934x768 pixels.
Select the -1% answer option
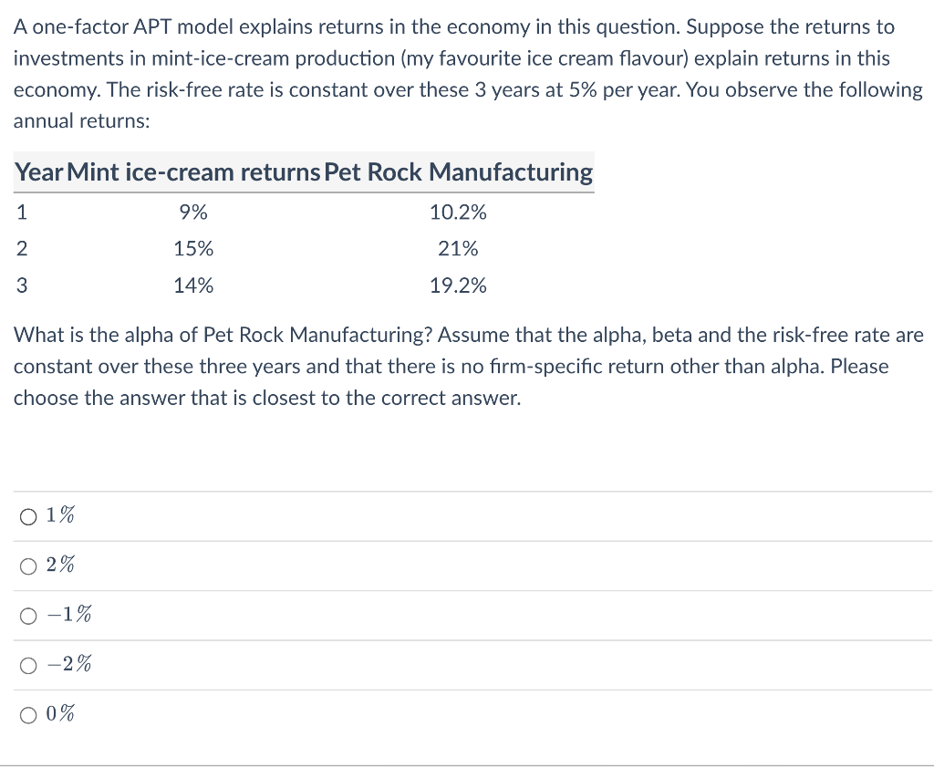[x=27, y=616]
